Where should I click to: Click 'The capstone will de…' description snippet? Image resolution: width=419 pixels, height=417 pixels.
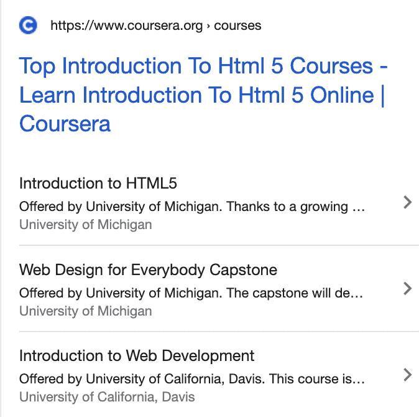pos(295,293)
